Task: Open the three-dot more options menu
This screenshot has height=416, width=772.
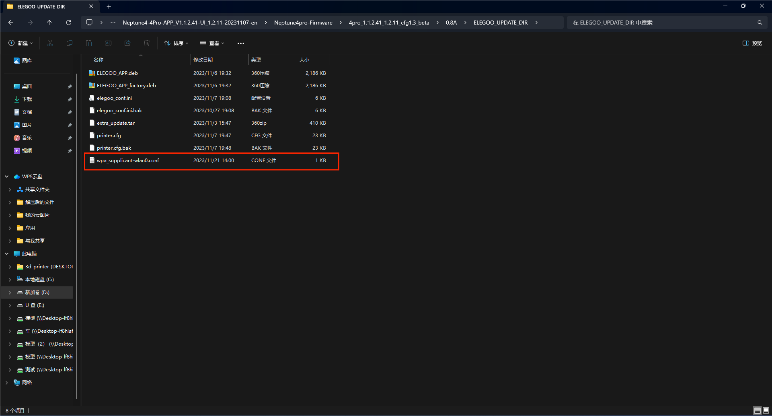Action: tap(241, 43)
